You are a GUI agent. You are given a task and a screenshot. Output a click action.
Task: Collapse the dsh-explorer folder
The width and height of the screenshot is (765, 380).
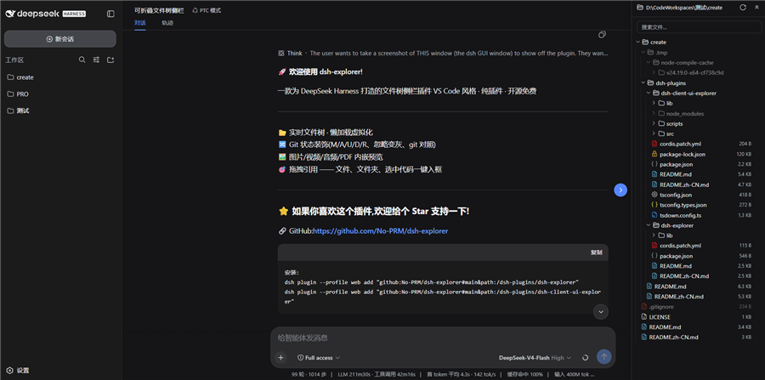(649, 225)
